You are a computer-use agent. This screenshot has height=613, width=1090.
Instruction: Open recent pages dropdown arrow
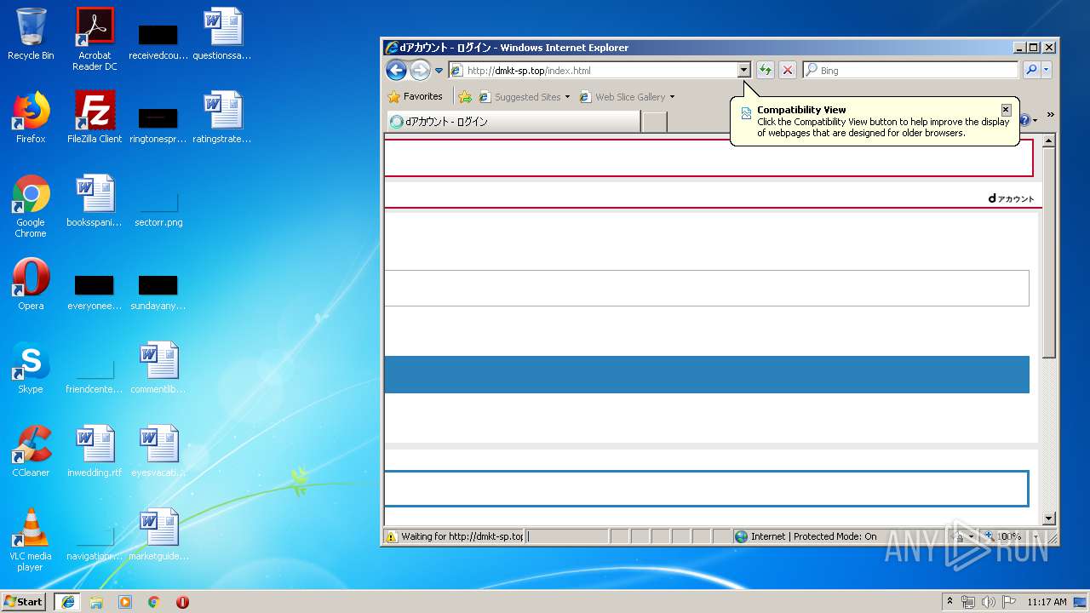point(439,71)
